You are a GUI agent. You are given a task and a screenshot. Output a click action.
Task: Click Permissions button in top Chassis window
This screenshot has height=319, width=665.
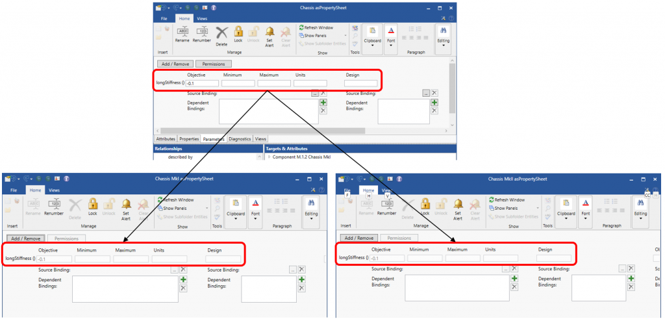click(x=213, y=64)
